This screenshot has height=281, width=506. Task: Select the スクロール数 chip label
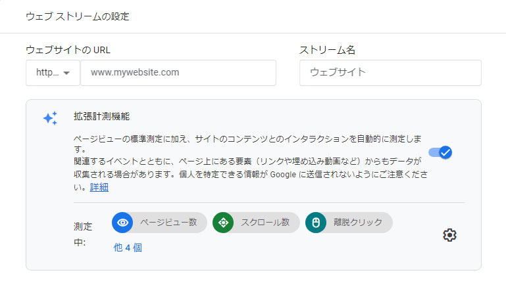pyautogui.click(x=266, y=223)
